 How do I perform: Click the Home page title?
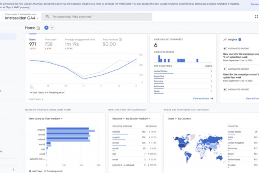[x=30, y=28]
